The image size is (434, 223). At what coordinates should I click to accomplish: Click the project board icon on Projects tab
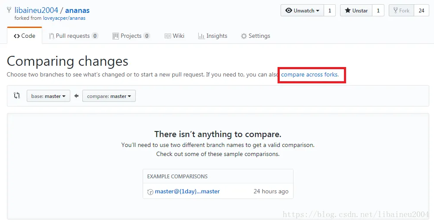[116, 36]
